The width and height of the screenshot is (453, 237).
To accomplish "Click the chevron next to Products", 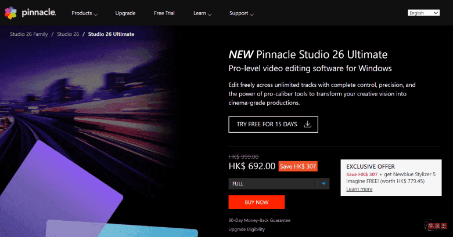I will click(x=95, y=13).
